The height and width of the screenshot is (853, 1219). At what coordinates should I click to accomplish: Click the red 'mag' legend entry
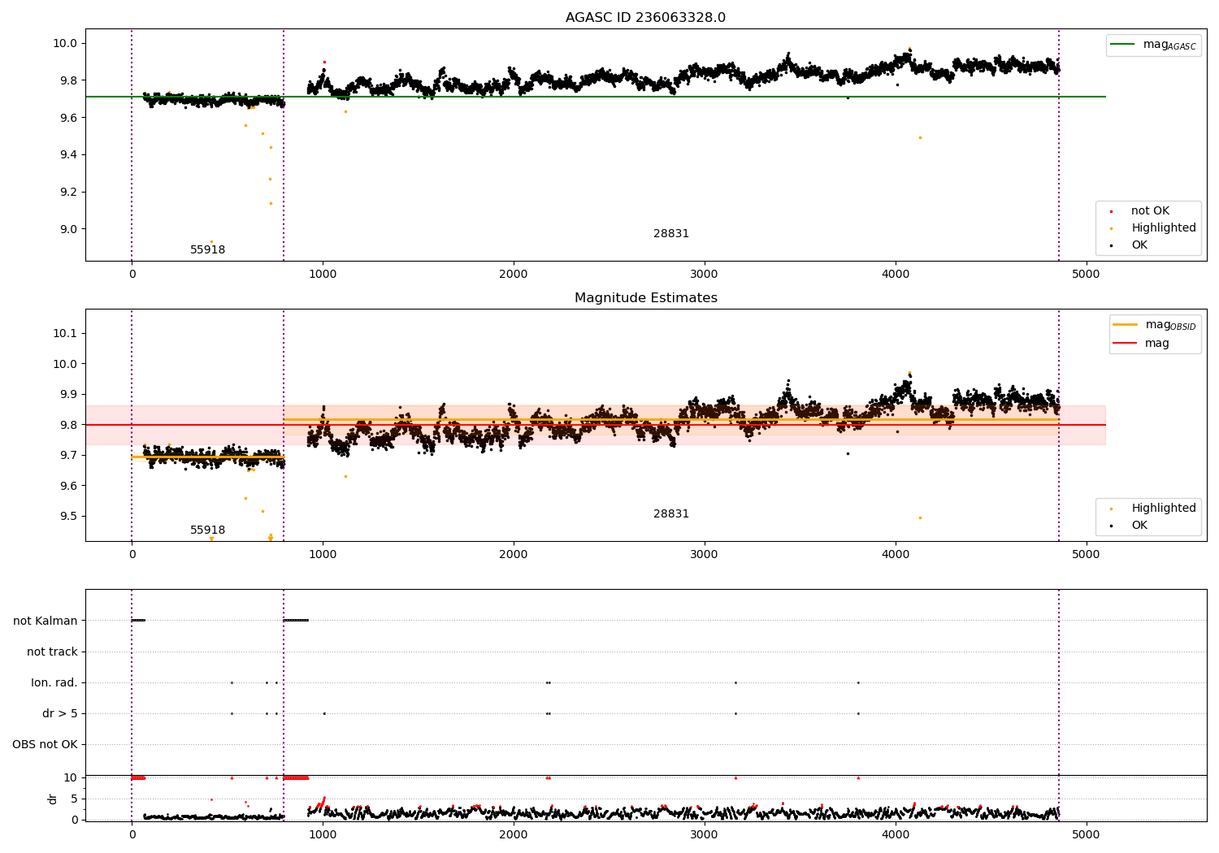1141,343
